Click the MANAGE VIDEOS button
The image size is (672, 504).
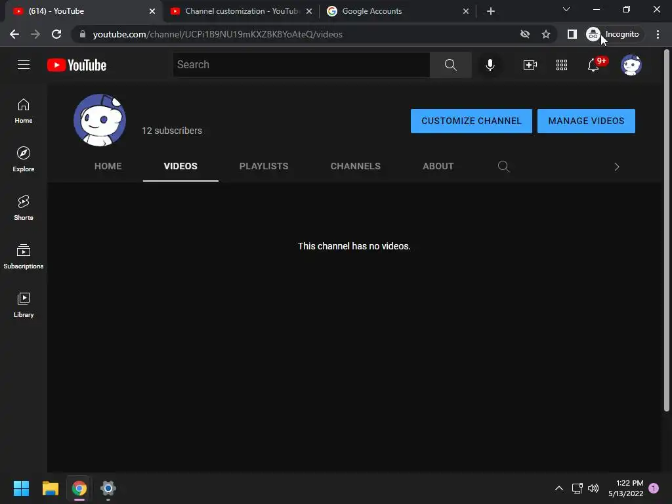pyautogui.click(x=586, y=121)
